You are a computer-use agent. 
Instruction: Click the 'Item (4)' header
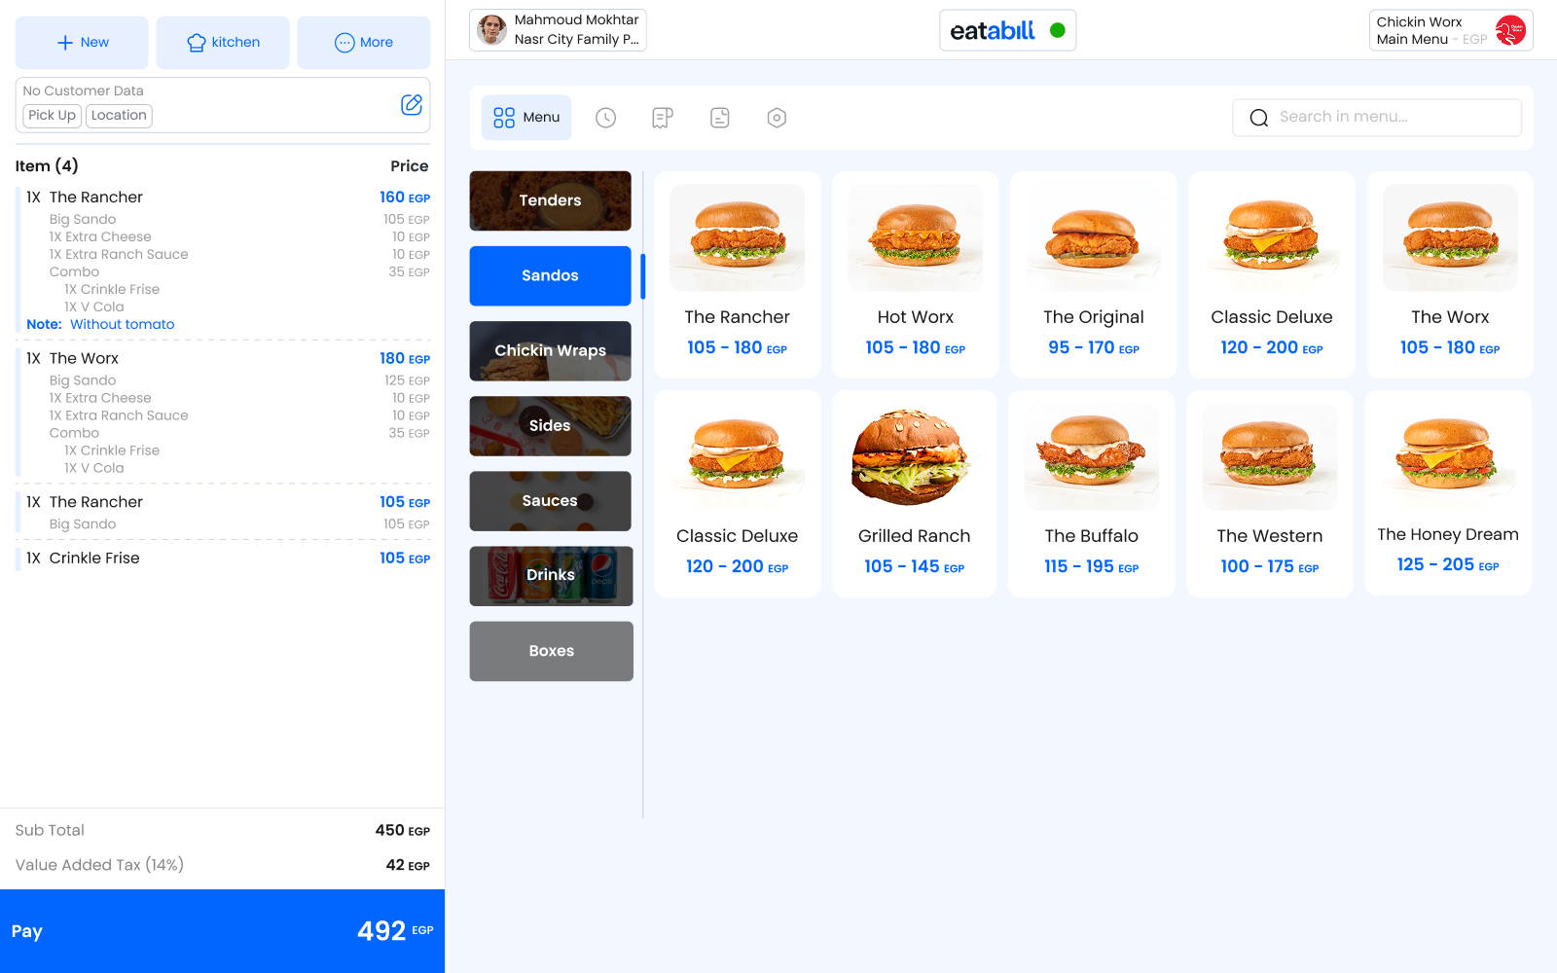point(47,166)
